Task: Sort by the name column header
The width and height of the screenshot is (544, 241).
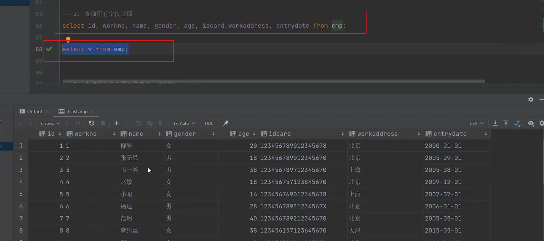Action: 141,134
